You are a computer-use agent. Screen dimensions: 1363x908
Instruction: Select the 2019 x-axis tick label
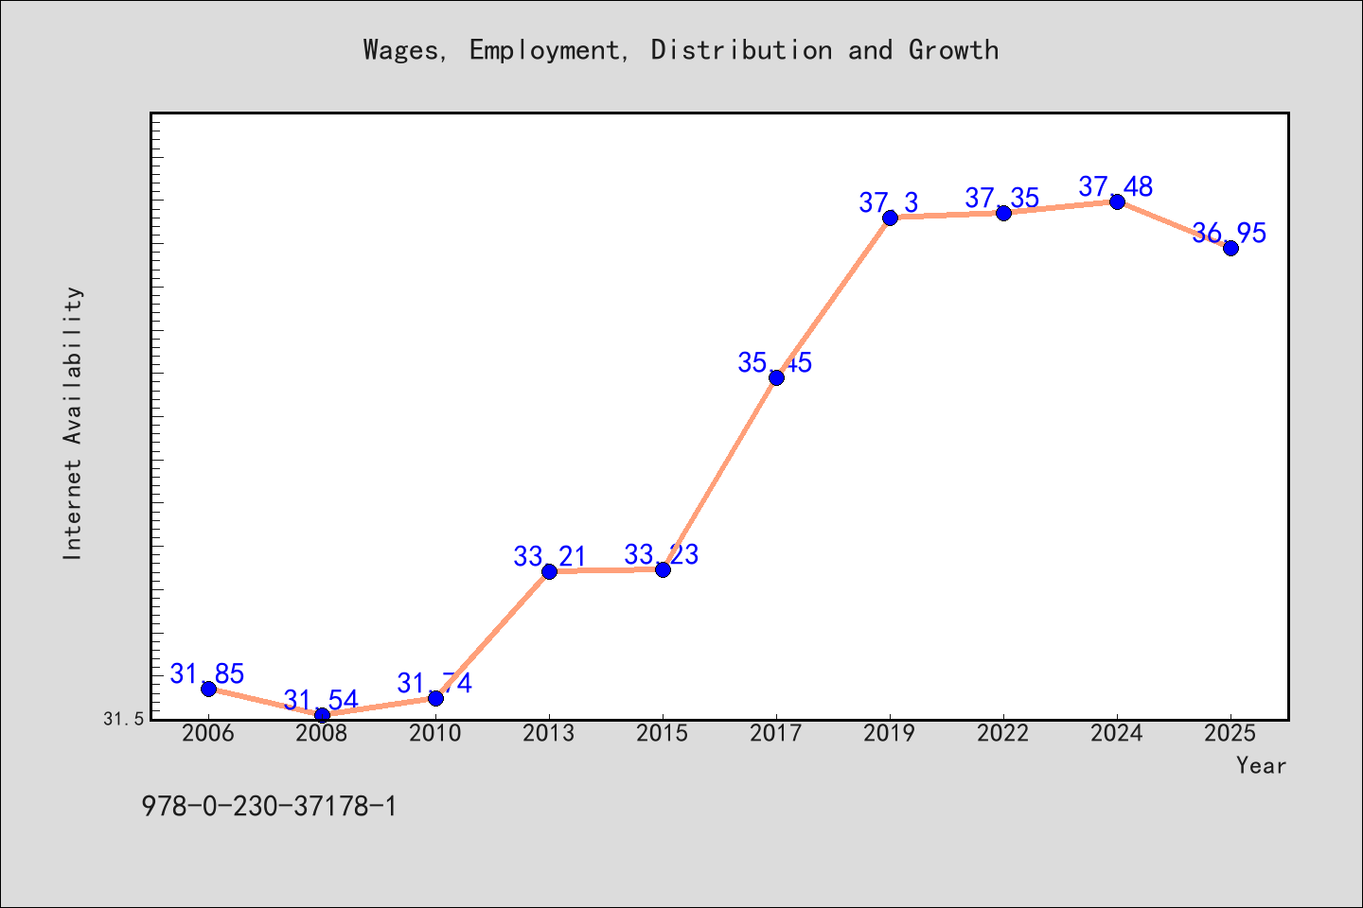coord(890,734)
